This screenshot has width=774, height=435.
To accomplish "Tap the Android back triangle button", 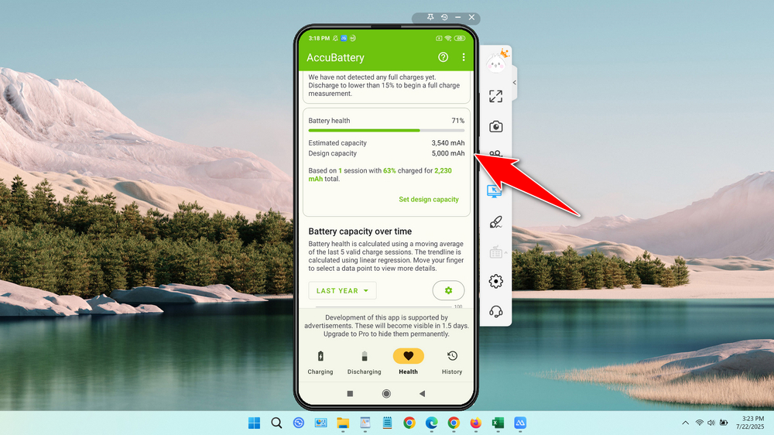I will [x=422, y=393].
